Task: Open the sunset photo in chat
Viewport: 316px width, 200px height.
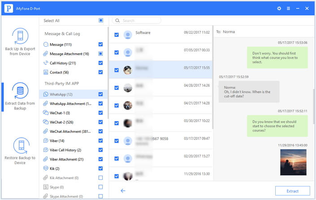Action: pyautogui.click(x=293, y=162)
